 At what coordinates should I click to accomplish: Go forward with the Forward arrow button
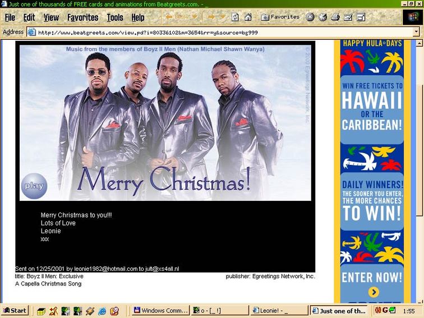pos(211,17)
